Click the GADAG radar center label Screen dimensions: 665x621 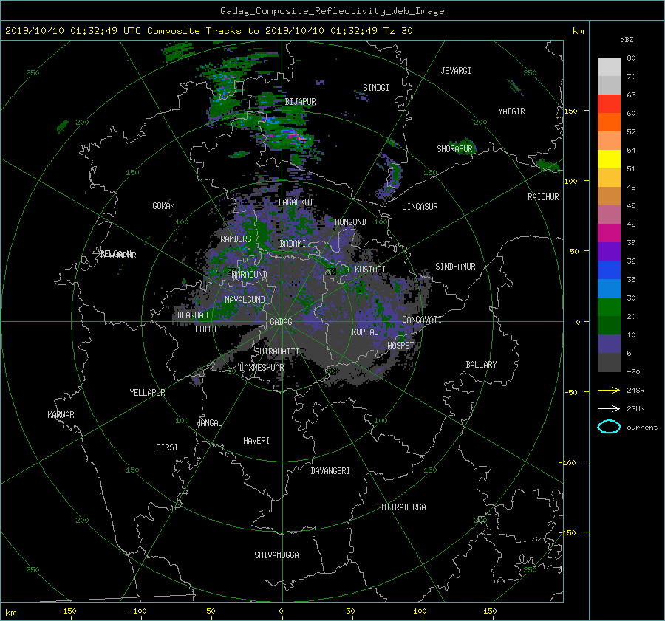281,322
